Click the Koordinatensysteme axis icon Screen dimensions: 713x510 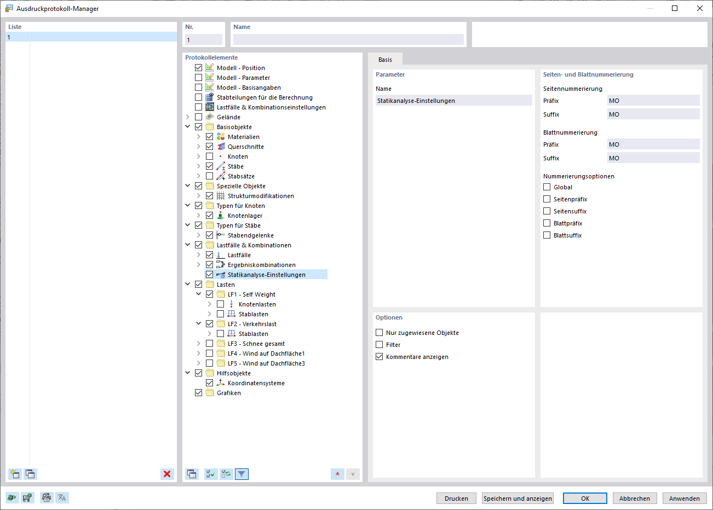221,383
